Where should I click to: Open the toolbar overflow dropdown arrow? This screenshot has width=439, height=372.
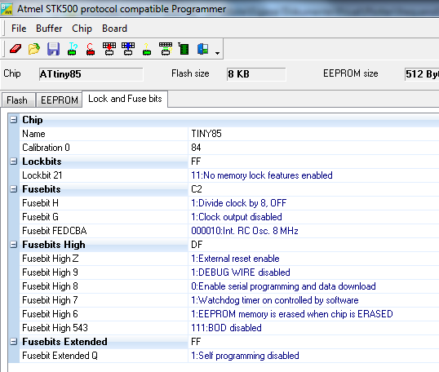point(217,53)
